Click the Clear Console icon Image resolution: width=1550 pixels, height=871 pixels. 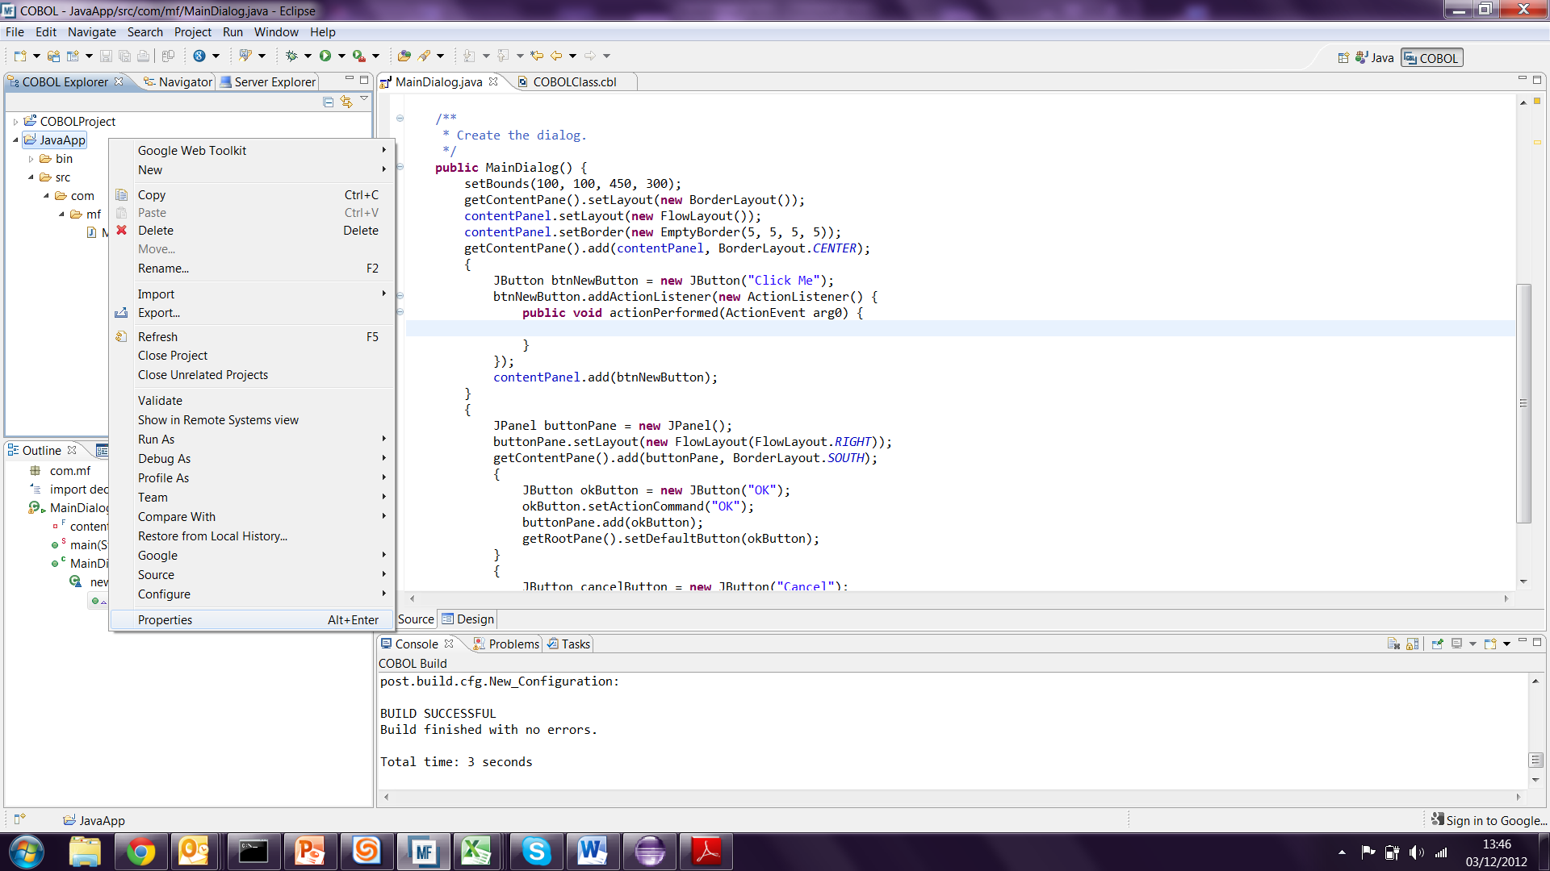1393,644
